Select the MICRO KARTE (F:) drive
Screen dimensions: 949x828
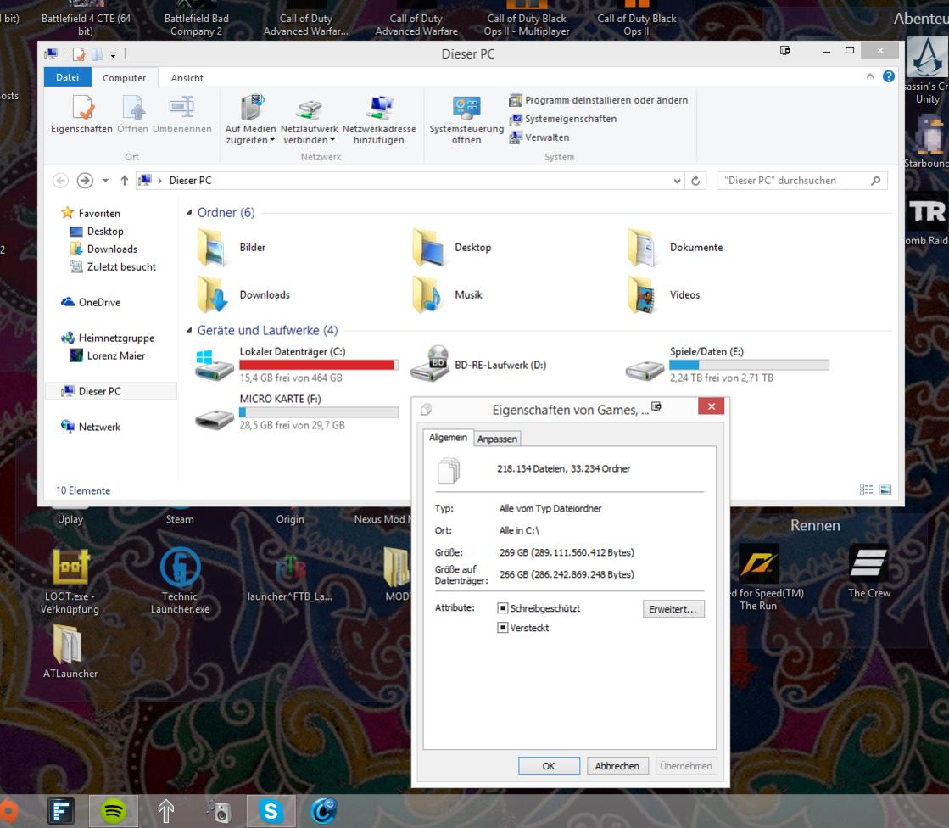click(297, 412)
